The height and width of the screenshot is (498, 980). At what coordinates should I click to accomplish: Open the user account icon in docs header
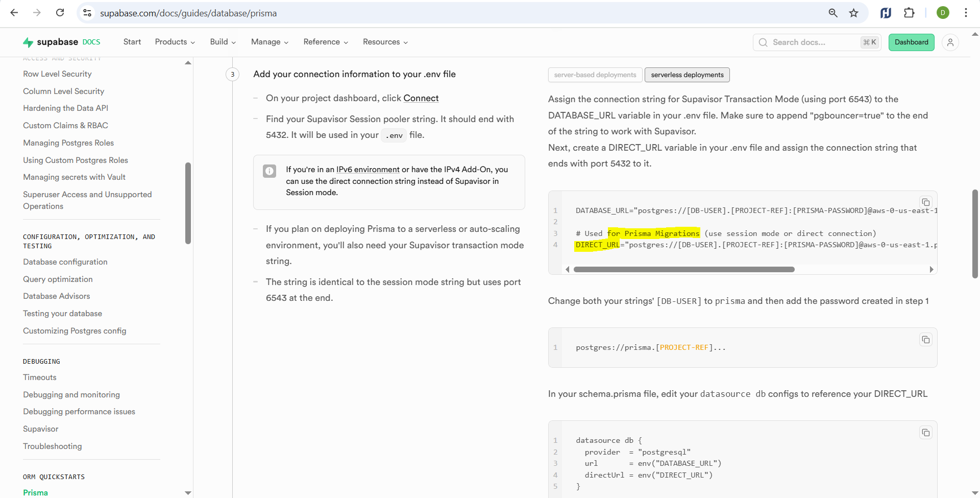tap(950, 42)
